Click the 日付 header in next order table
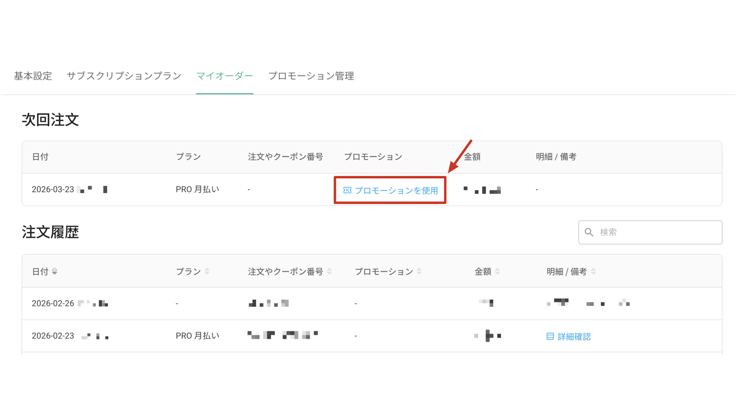The width and height of the screenshot is (738, 415). tap(40, 157)
